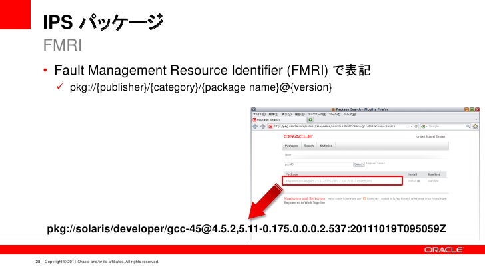Open the ブックマーク menu in Firefox

[316, 115]
